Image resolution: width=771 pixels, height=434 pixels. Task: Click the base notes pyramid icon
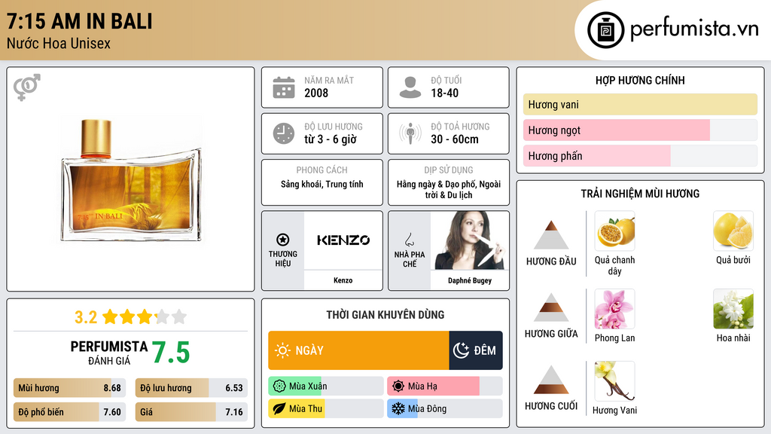pos(551,380)
